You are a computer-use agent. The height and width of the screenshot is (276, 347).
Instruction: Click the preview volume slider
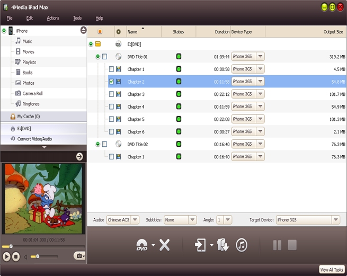pyautogui.click(x=44, y=256)
